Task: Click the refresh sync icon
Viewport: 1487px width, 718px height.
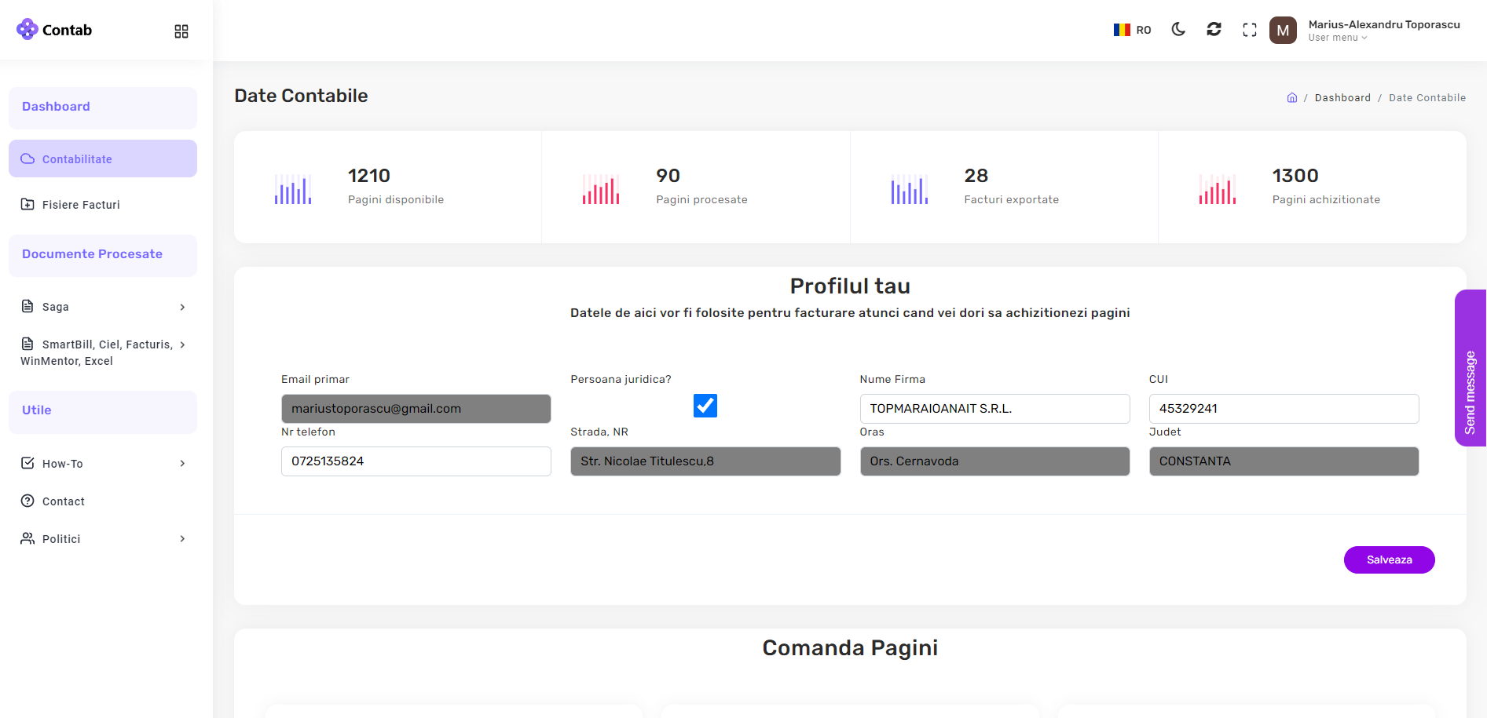Action: point(1214,30)
